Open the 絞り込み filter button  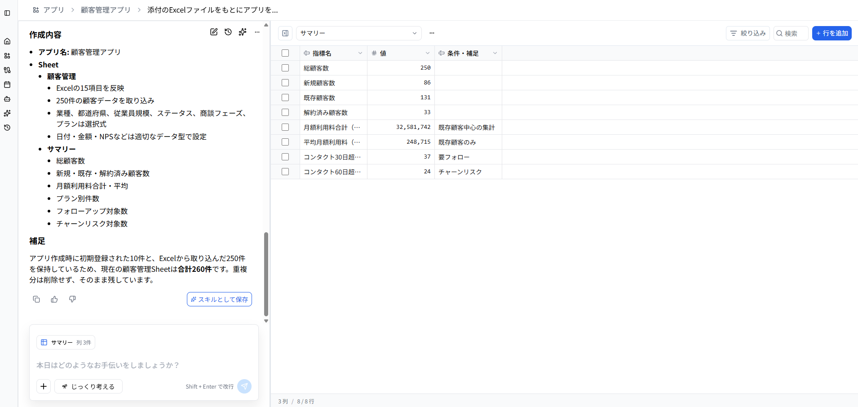coord(748,33)
